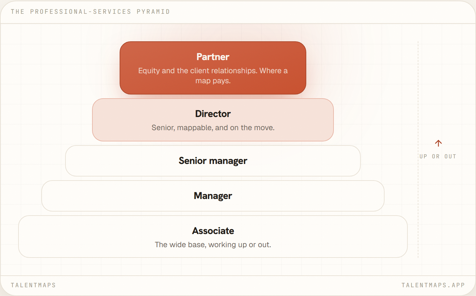The image size is (476, 296).
Task: Click 'The wide base, working up or out' text
Action: [213, 245]
